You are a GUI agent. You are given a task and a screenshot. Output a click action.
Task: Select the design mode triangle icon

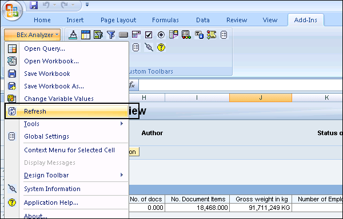[x=73, y=35]
